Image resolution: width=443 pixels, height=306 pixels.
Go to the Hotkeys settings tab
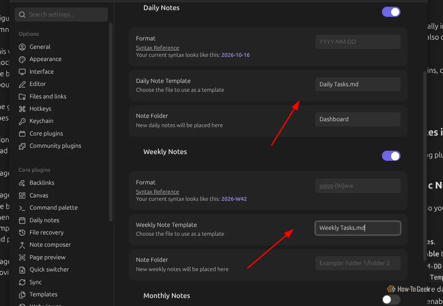(40, 109)
